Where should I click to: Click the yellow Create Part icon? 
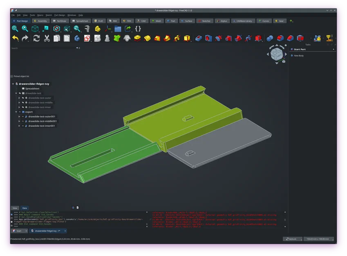tap(98, 29)
